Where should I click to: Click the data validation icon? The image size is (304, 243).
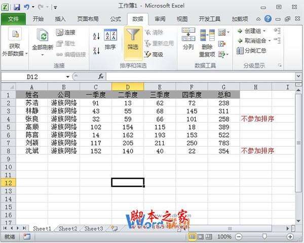222,32
